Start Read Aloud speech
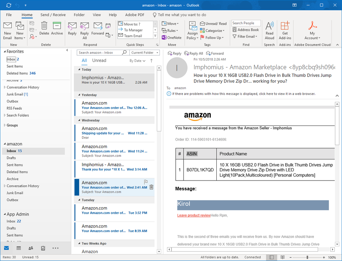Viewport: 342px width, 261px height. pyautogui.click(x=269, y=31)
